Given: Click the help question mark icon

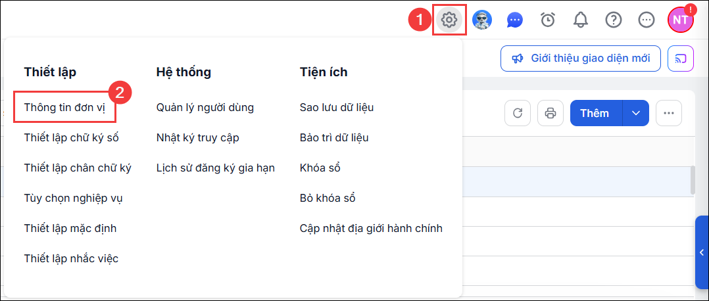Looking at the screenshot, I should coord(614,20).
